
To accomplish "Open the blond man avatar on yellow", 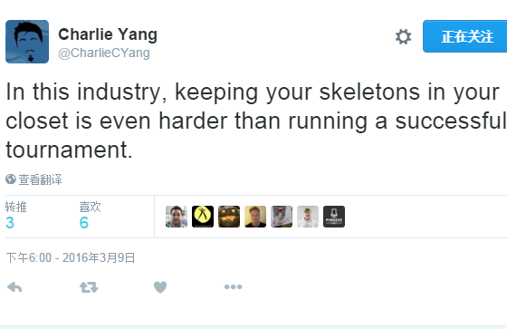I will click(255, 217).
